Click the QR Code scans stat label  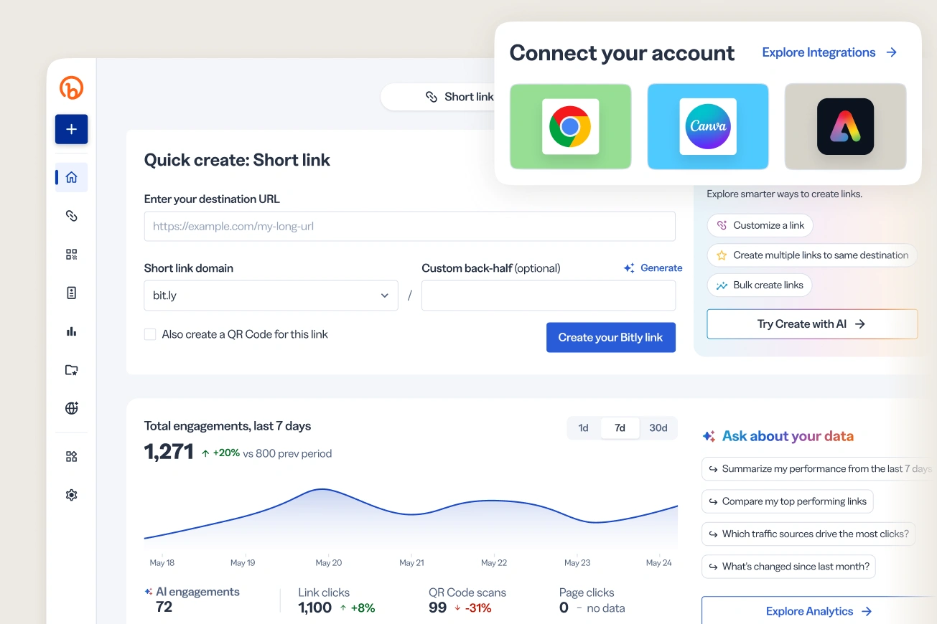pos(467,592)
